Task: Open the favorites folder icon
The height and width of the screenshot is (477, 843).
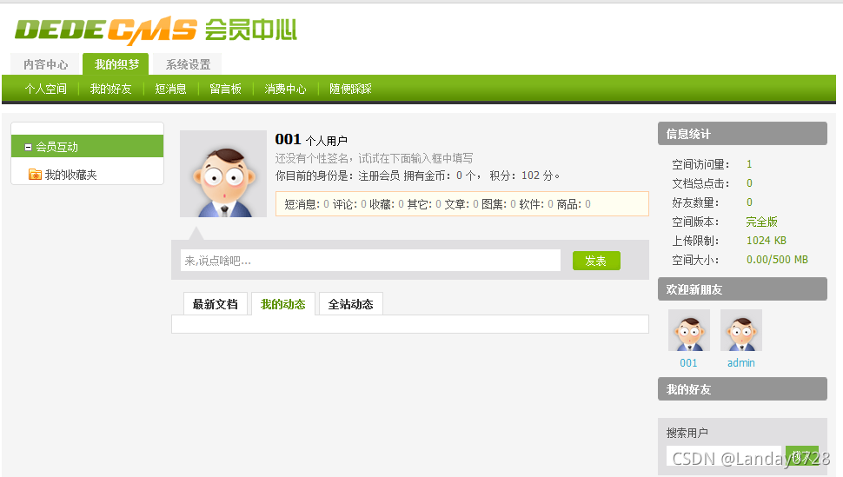Action: point(35,175)
